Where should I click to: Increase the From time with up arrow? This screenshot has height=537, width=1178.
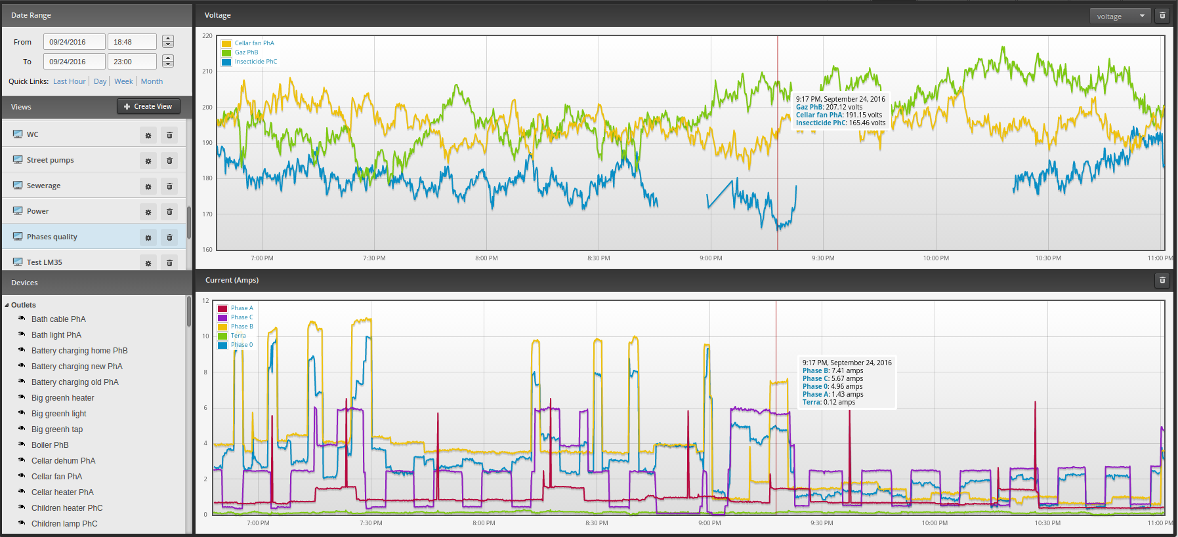(x=168, y=39)
